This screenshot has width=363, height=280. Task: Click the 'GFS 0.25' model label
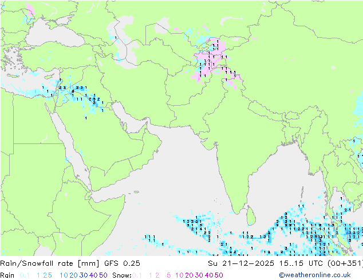pyautogui.click(x=122, y=263)
